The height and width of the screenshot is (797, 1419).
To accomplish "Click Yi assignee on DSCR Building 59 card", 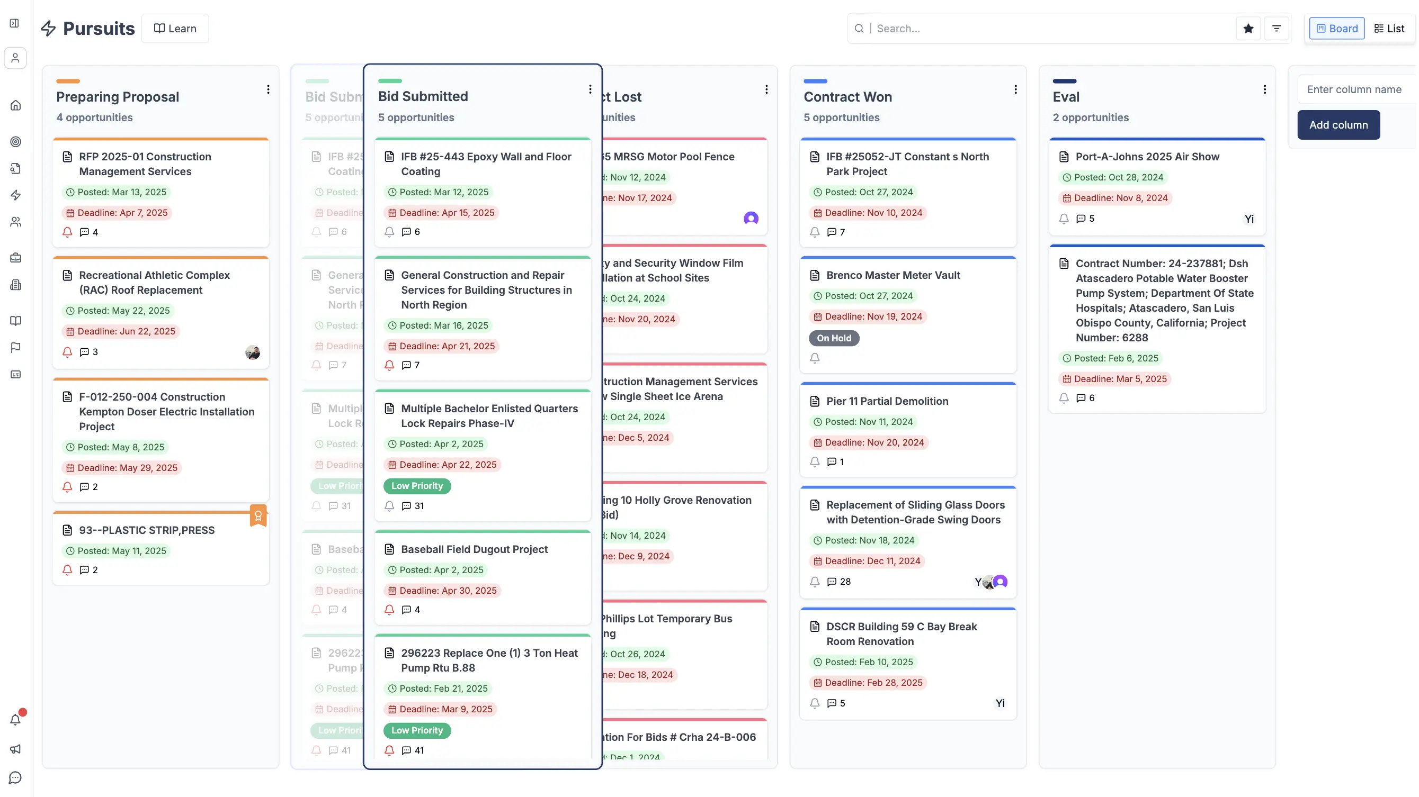I will (1000, 703).
